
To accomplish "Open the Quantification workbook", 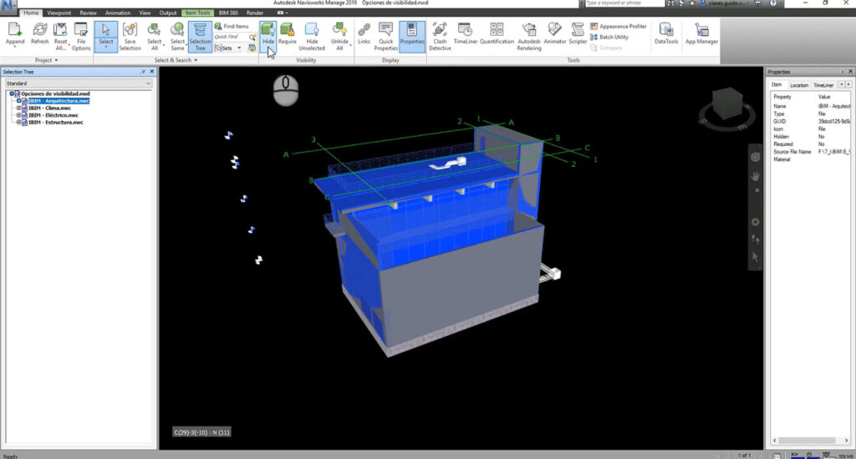I will [497, 34].
